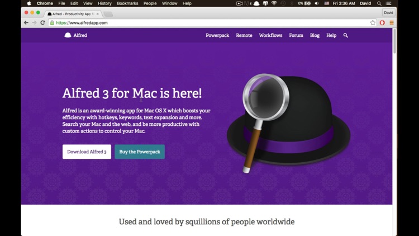Open the site search magnifier icon
This screenshot has width=419, height=236.
[x=345, y=35]
